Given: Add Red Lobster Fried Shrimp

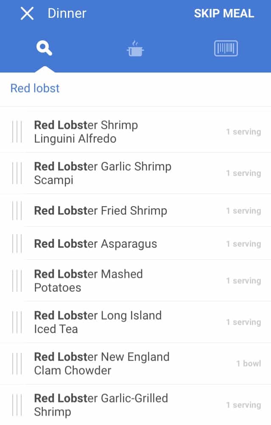Looking at the screenshot, I should [x=127, y=211].
